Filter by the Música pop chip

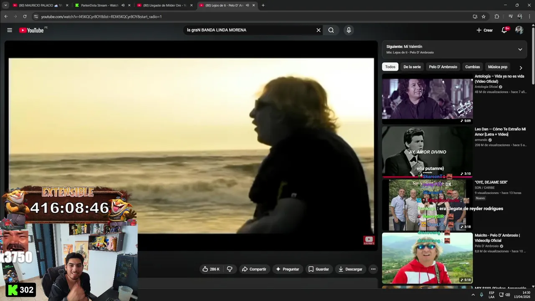coord(498,67)
